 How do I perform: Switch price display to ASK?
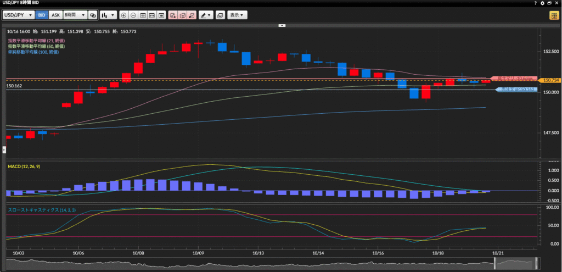(55, 15)
